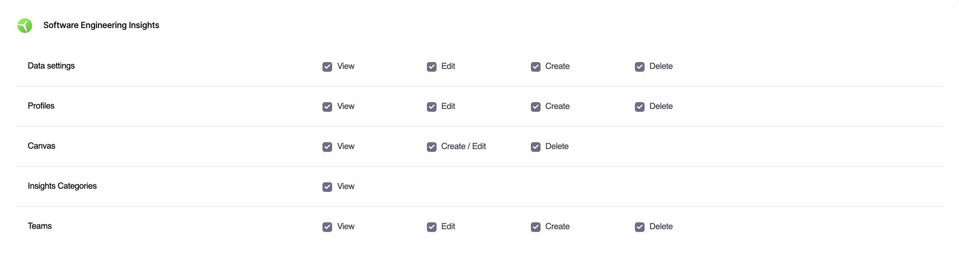Toggle Edit permission for Data settings
959x262 pixels.
431,67
